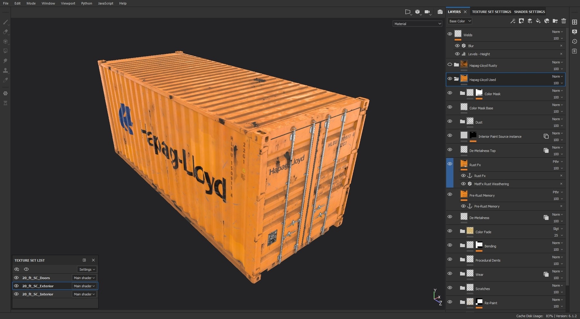580x319 pixels.
Task: Hide the MatFx Rust Weathering effect
Action: (x=463, y=184)
